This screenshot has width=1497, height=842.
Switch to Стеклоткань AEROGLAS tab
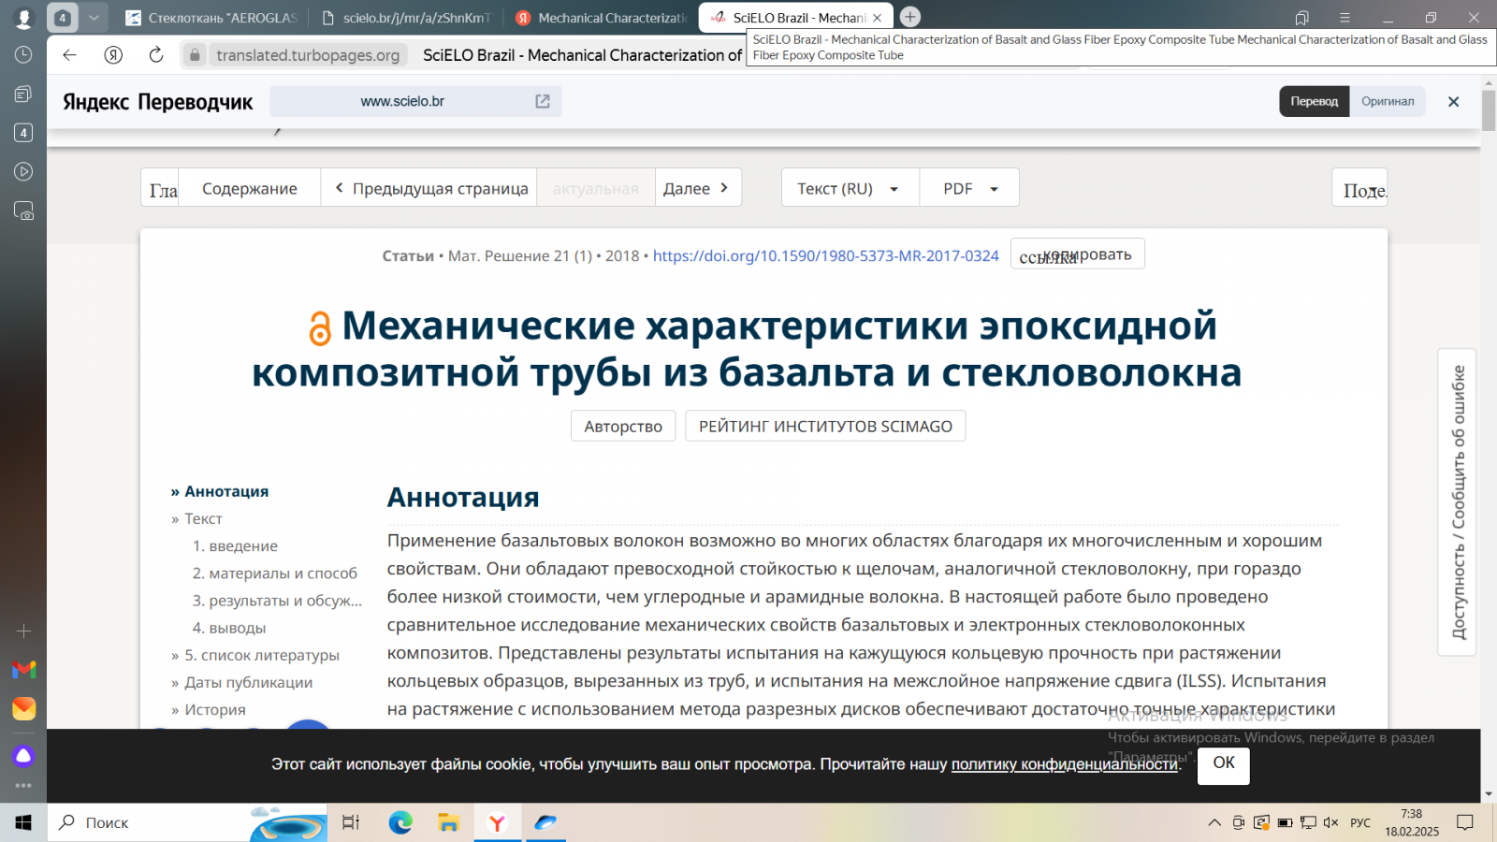(211, 18)
